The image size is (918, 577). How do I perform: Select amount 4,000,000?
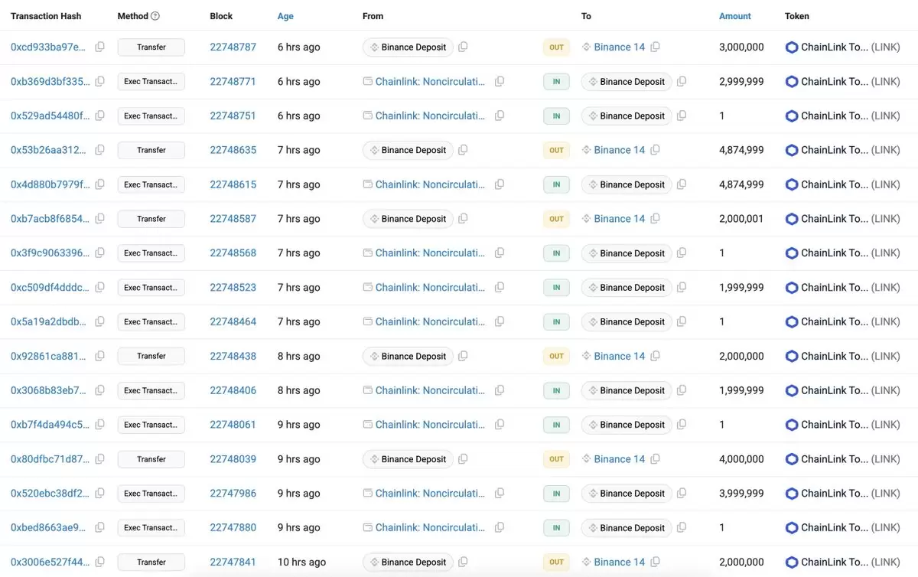point(741,459)
